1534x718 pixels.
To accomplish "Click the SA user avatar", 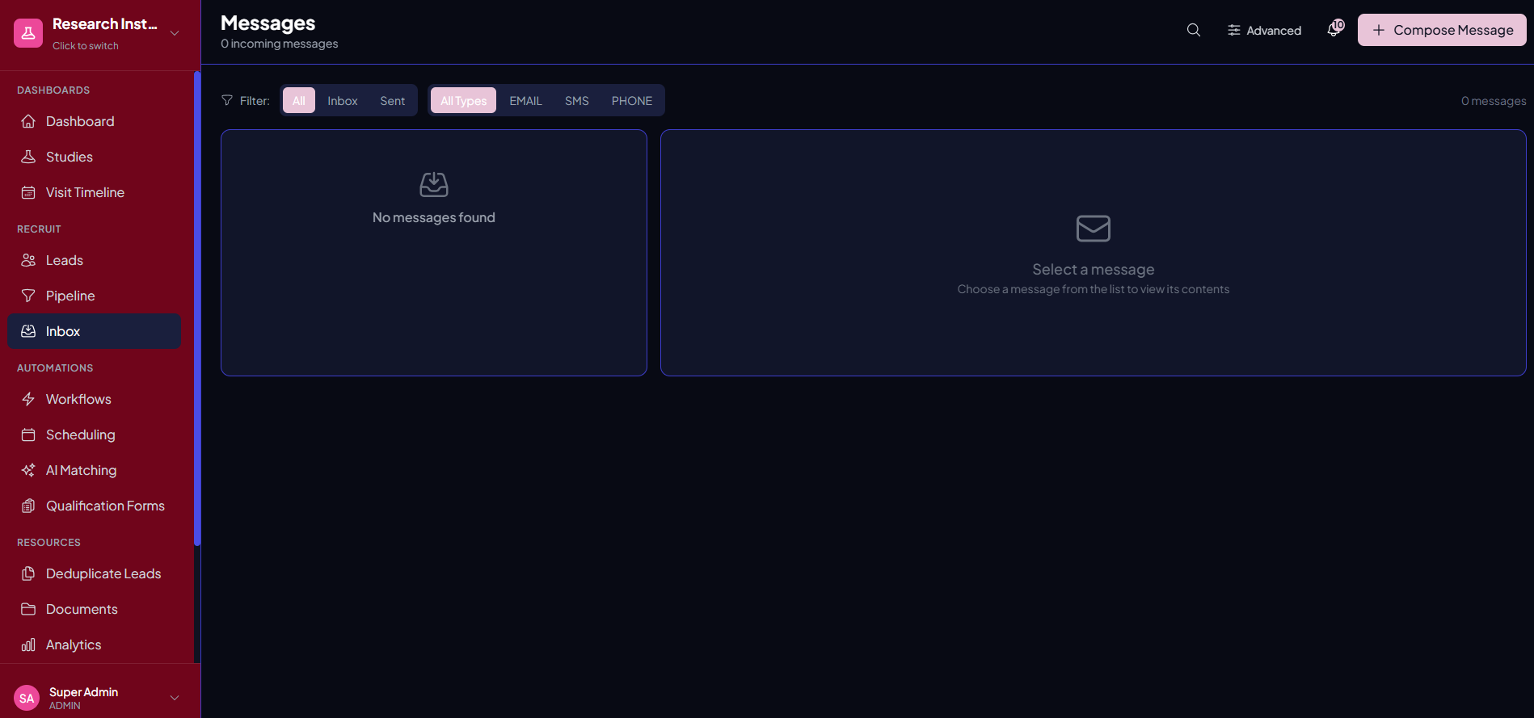I will (x=27, y=698).
